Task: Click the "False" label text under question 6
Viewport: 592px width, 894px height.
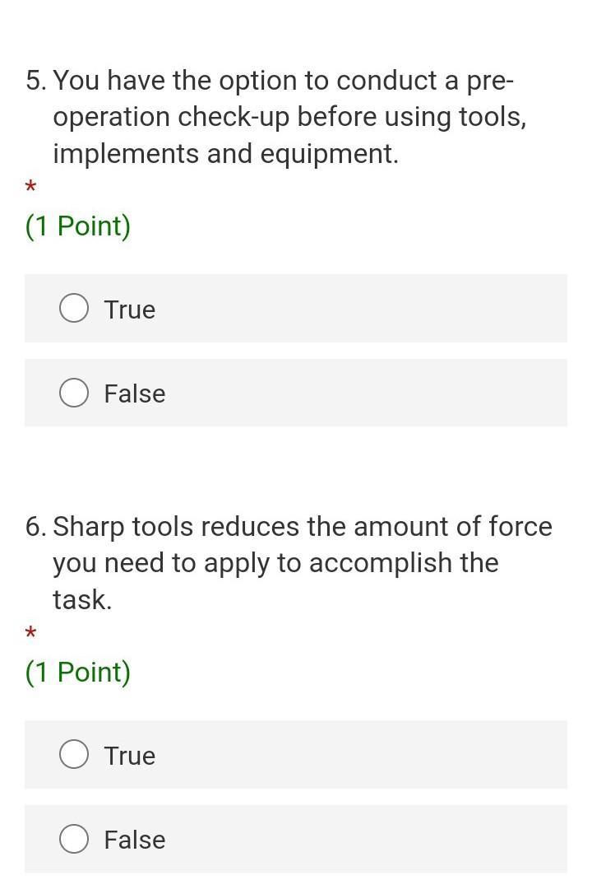Action: pyautogui.click(x=134, y=840)
